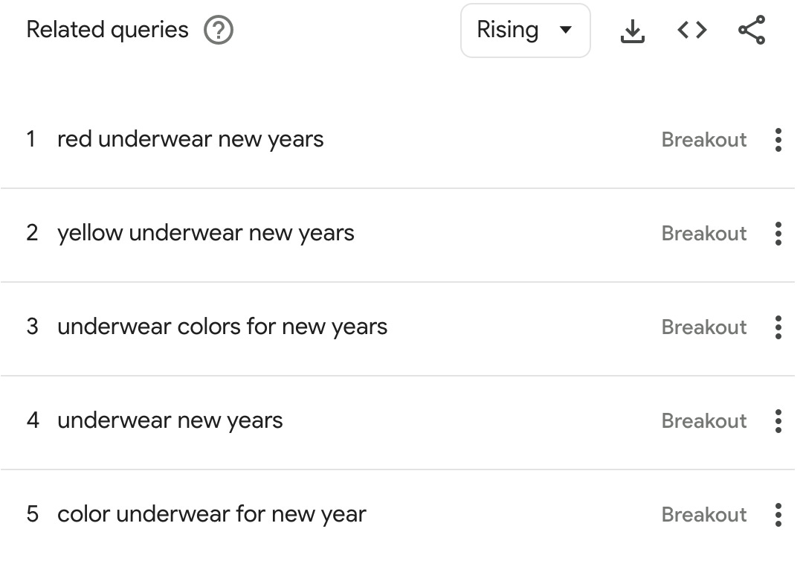
Task: Click Breakout label on first query row
Action: 704,140
